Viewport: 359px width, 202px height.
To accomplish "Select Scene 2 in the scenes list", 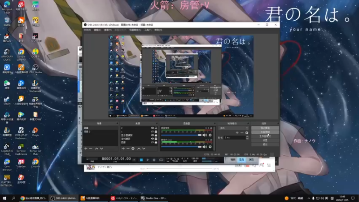I will [101, 132].
